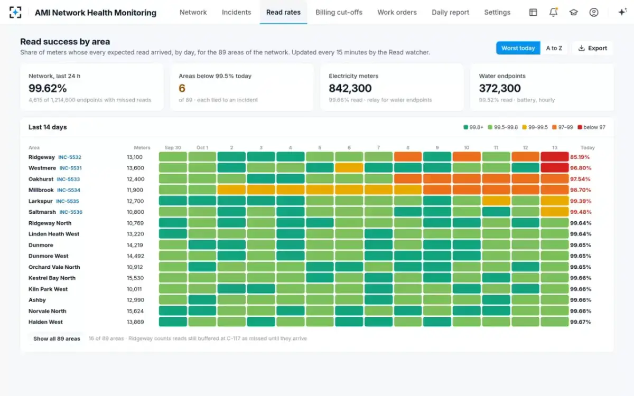Click the Kestrel Bay North area row
Screen dimensions: 634x396
pyautogui.click(x=317, y=278)
